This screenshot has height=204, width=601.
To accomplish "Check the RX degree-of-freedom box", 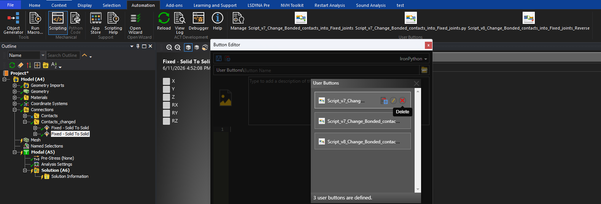I will 166,105.
